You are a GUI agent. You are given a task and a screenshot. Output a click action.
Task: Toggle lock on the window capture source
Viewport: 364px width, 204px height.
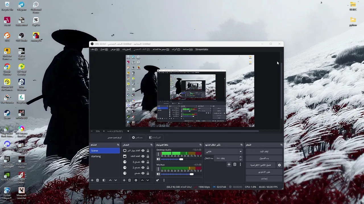click(148, 156)
